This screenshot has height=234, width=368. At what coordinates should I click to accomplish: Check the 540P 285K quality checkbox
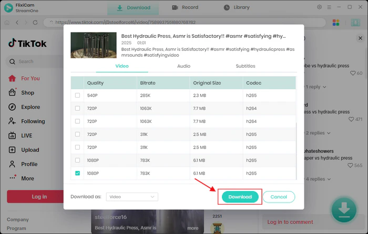[x=78, y=95]
